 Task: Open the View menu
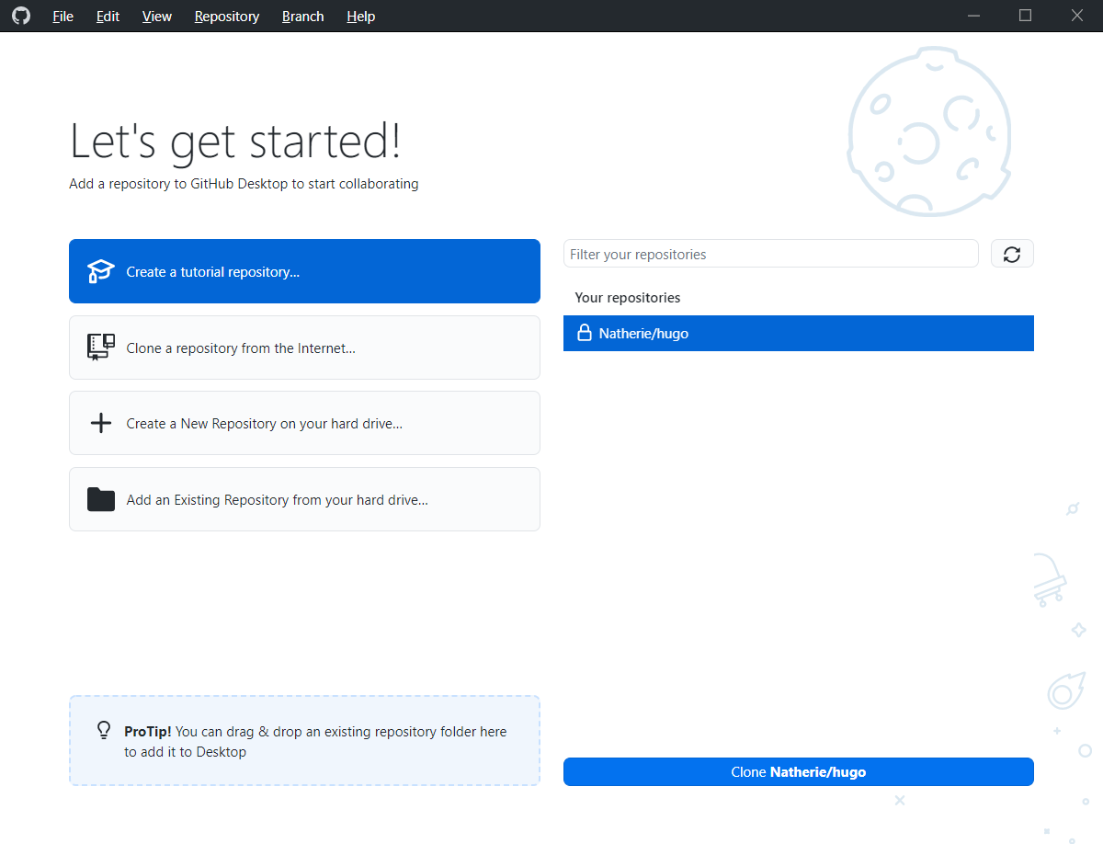[157, 17]
